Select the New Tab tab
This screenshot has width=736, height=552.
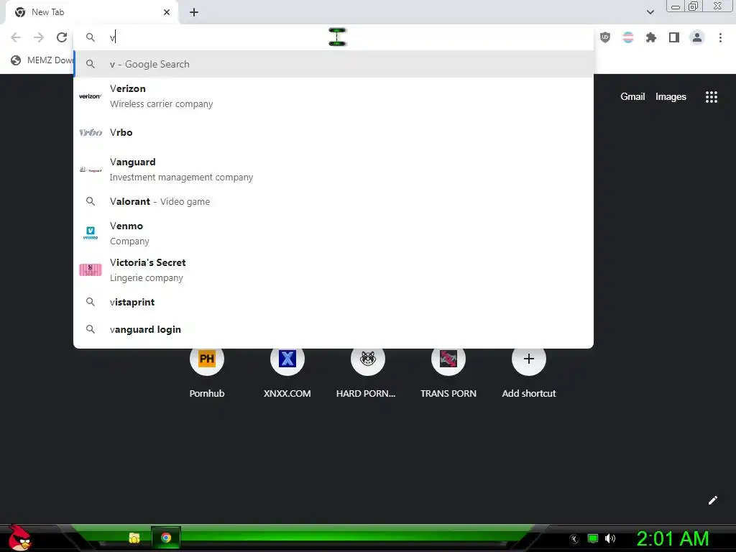(91, 12)
